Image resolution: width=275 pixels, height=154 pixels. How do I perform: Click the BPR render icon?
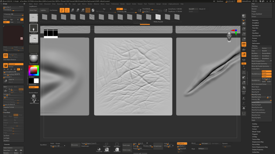[x=244, y=16]
